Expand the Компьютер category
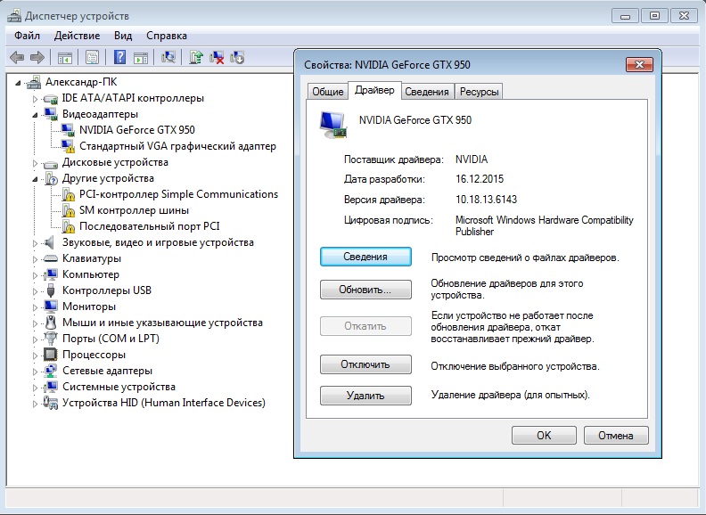Screen dimensions: 706x515 point(35,275)
